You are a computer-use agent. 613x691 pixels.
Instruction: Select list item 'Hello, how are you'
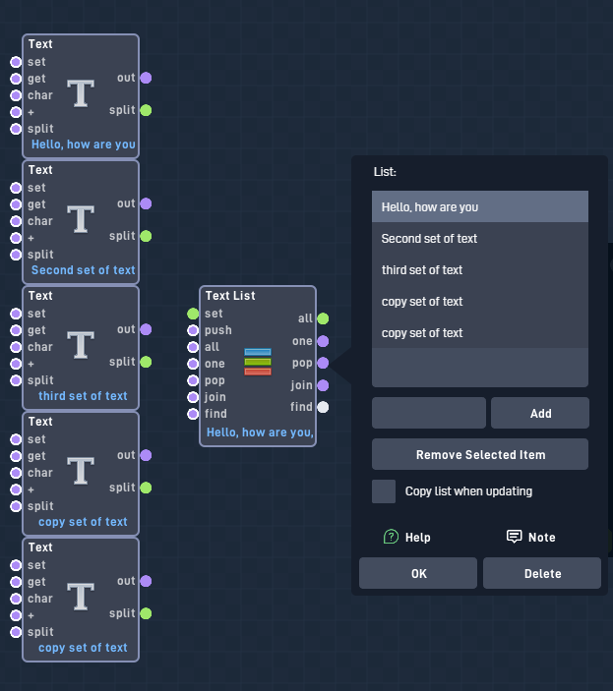click(x=480, y=207)
